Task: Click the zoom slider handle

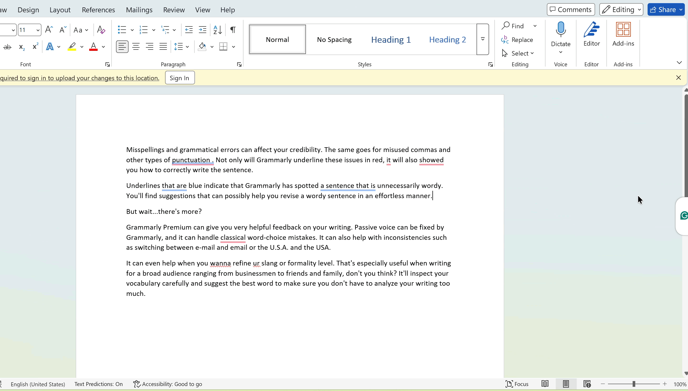Action: tap(634, 384)
